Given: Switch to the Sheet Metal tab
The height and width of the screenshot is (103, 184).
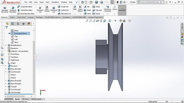Looking at the screenshot, I should pyautogui.click(x=21, y=17).
